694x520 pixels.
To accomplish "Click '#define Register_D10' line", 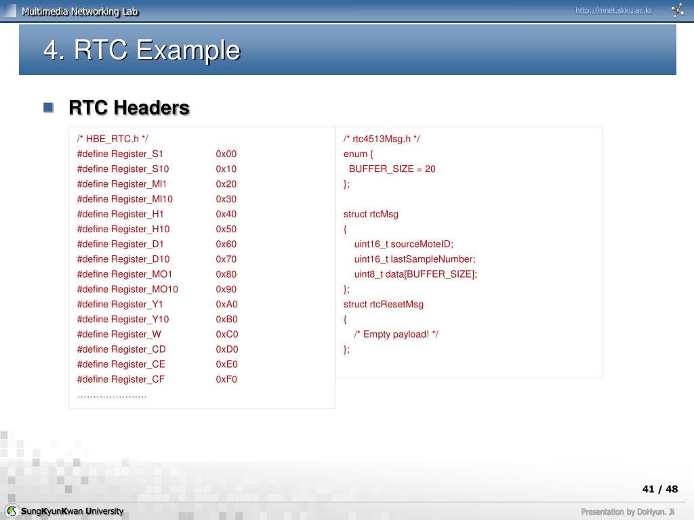I will click(123, 259).
